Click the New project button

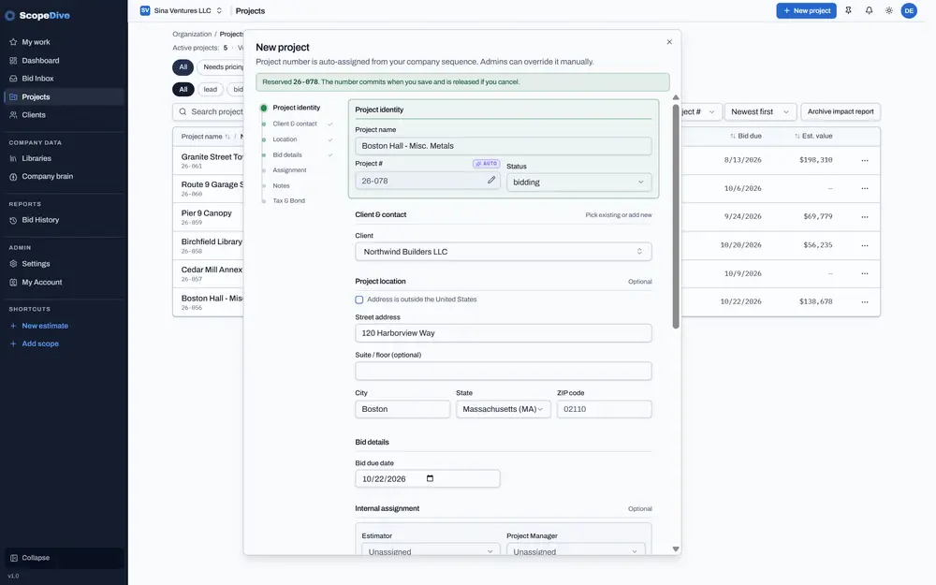806,10
